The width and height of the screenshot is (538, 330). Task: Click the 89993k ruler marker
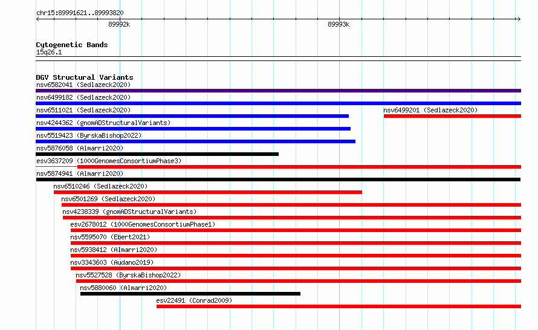tap(339, 24)
